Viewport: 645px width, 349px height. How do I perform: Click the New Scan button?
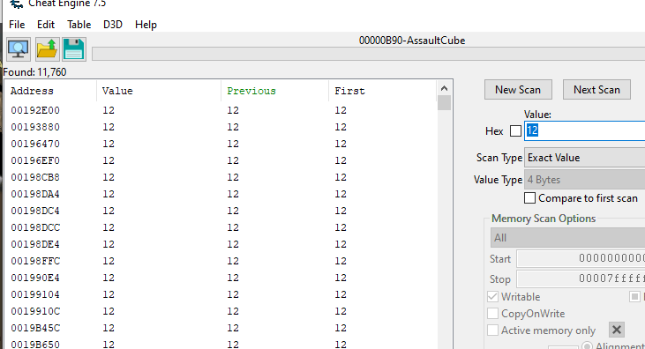(518, 90)
